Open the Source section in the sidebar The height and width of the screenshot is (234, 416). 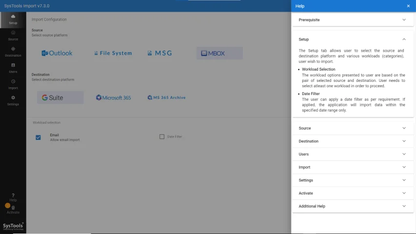pos(13,36)
